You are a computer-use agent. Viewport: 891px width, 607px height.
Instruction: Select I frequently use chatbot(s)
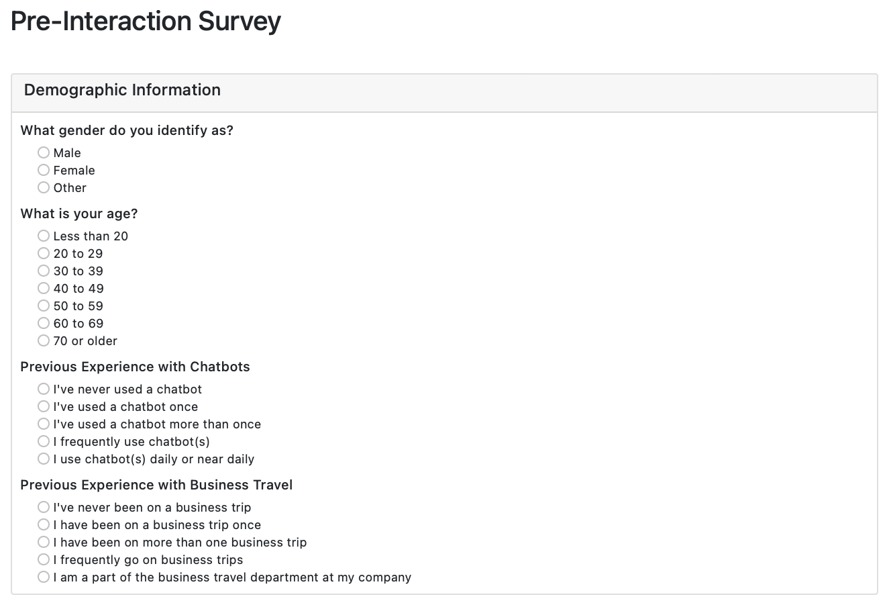(x=44, y=441)
